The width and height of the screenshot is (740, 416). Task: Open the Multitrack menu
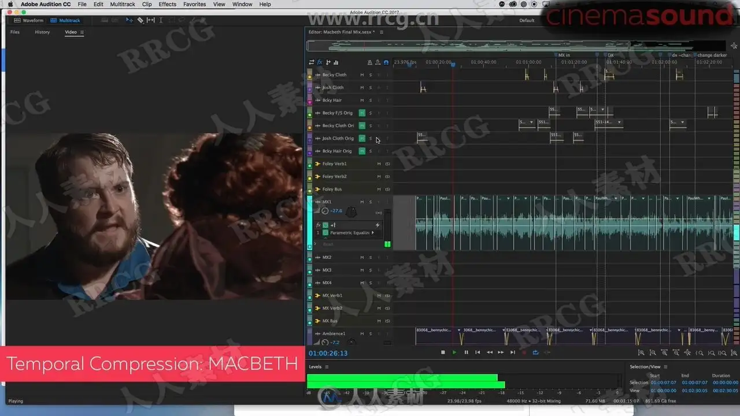tap(123, 4)
